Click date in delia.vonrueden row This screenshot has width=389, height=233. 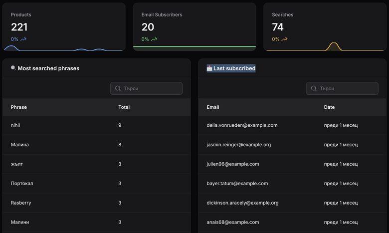pyautogui.click(x=341, y=125)
